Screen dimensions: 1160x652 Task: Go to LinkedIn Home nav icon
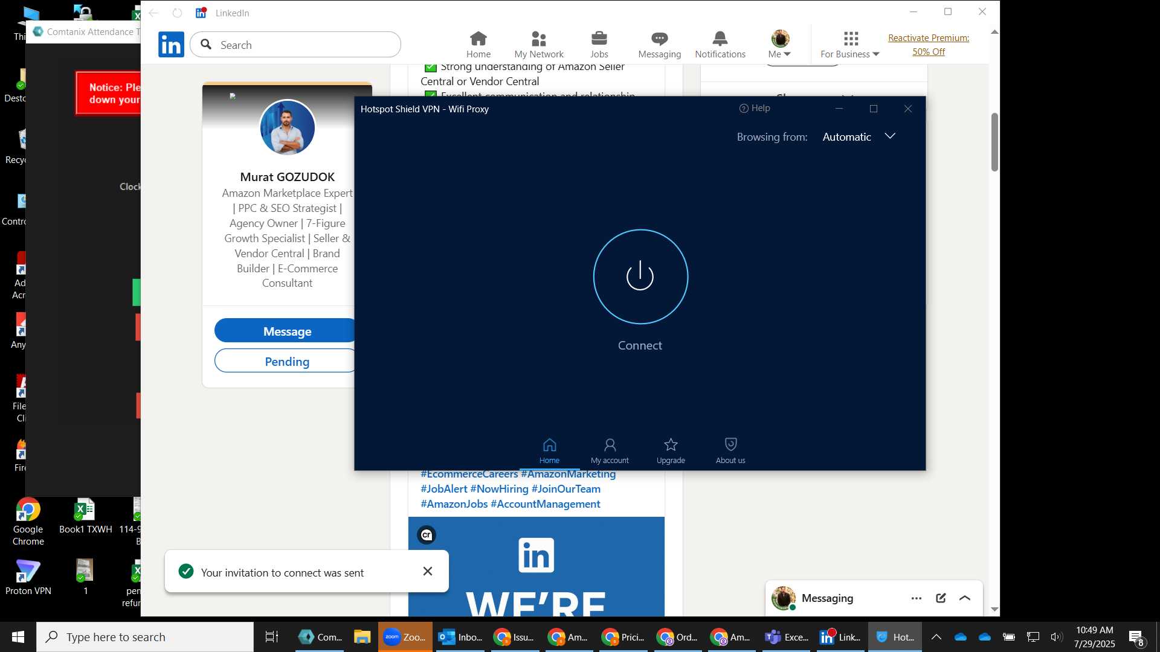(478, 45)
